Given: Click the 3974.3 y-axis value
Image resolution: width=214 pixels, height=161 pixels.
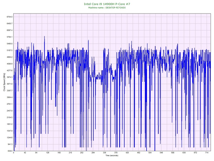Looking at the screenshot, I should 10,77.
